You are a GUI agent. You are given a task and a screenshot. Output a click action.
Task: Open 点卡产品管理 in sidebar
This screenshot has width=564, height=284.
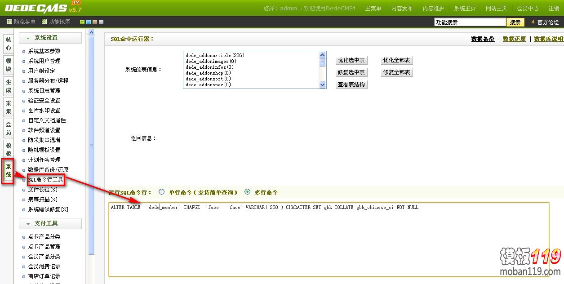tap(44, 247)
